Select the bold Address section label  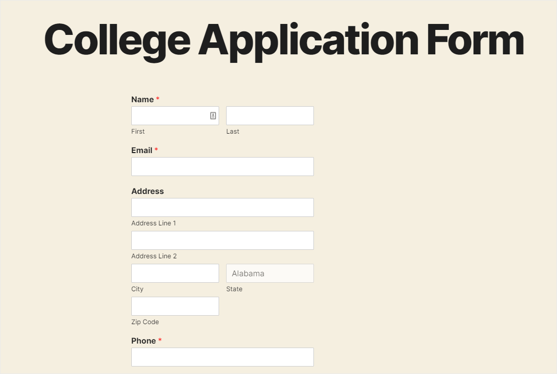click(147, 191)
